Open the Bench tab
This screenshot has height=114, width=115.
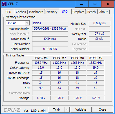(x=92, y=12)
